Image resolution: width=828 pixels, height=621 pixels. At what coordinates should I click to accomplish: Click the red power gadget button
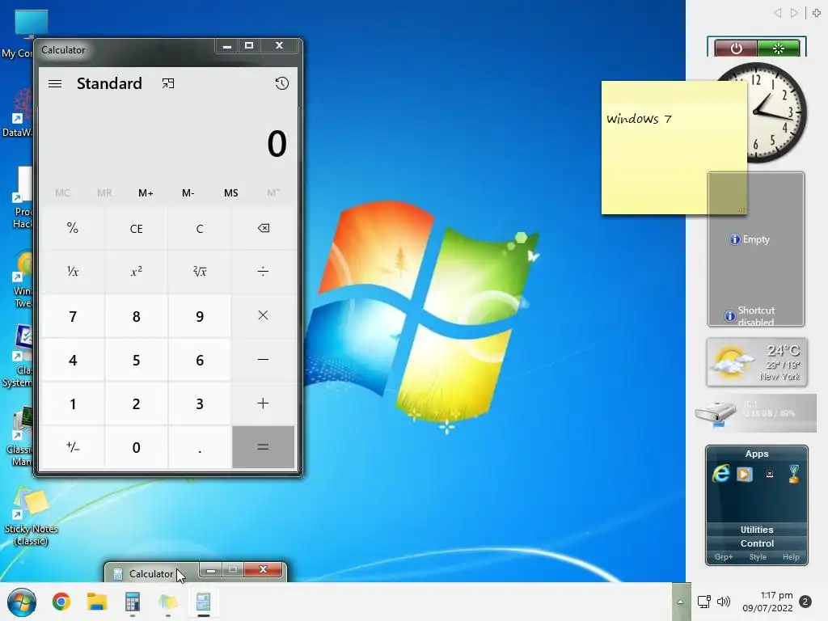click(736, 49)
